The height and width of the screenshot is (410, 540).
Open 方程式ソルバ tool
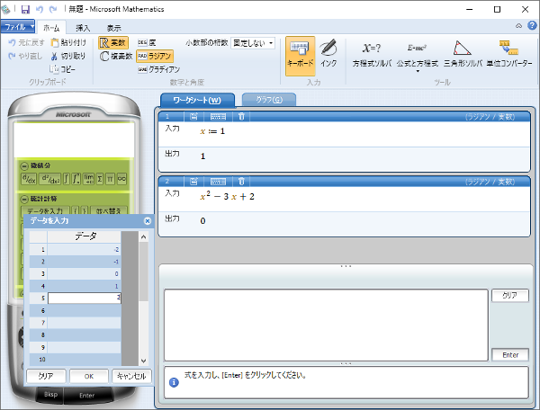tap(372, 55)
